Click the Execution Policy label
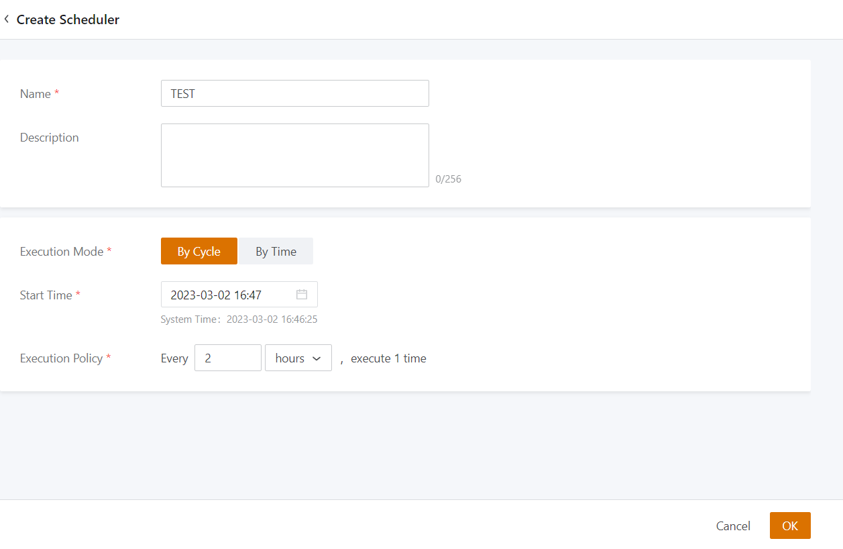Viewport: 843px width, 549px height. (x=61, y=358)
